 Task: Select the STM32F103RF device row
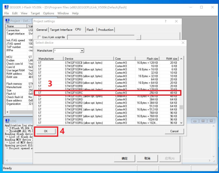click(x=107, y=113)
